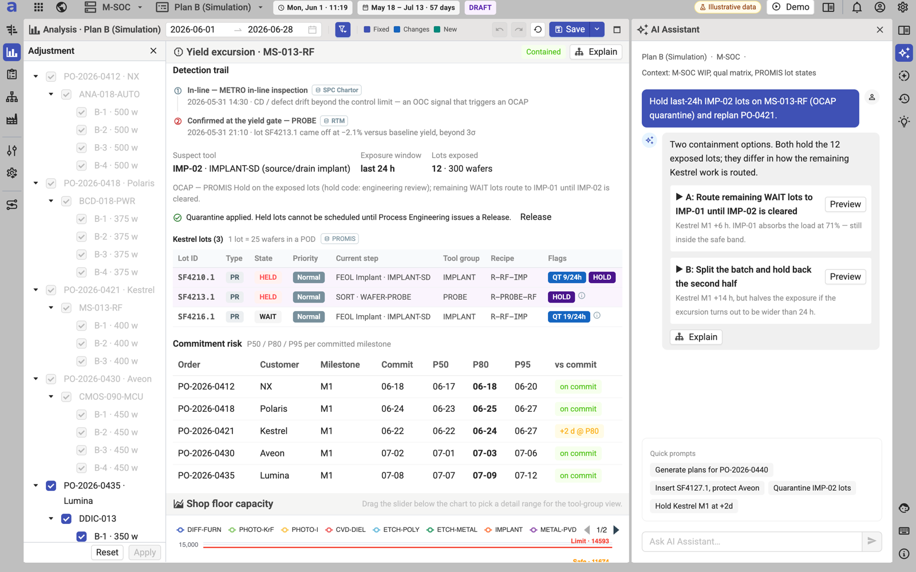
Task: Redo the last change
Action: (x=519, y=30)
